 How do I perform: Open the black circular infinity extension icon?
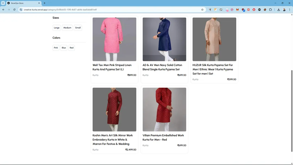pos(259,10)
